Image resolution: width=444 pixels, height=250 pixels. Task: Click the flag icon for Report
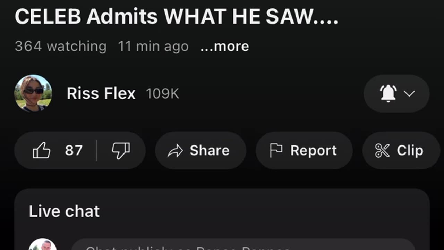coord(276,151)
